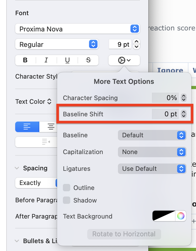Image resolution: width=196 pixels, height=251 pixels.
Task: Enable the Shadow checkbox
Action: click(x=67, y=200)
